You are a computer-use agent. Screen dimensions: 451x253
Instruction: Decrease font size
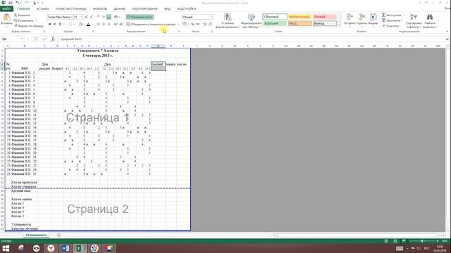(x=91, y=17)
